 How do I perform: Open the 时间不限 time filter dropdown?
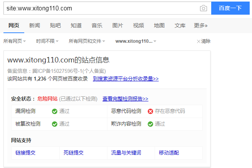pyautogui.click(x=47, y=41)
